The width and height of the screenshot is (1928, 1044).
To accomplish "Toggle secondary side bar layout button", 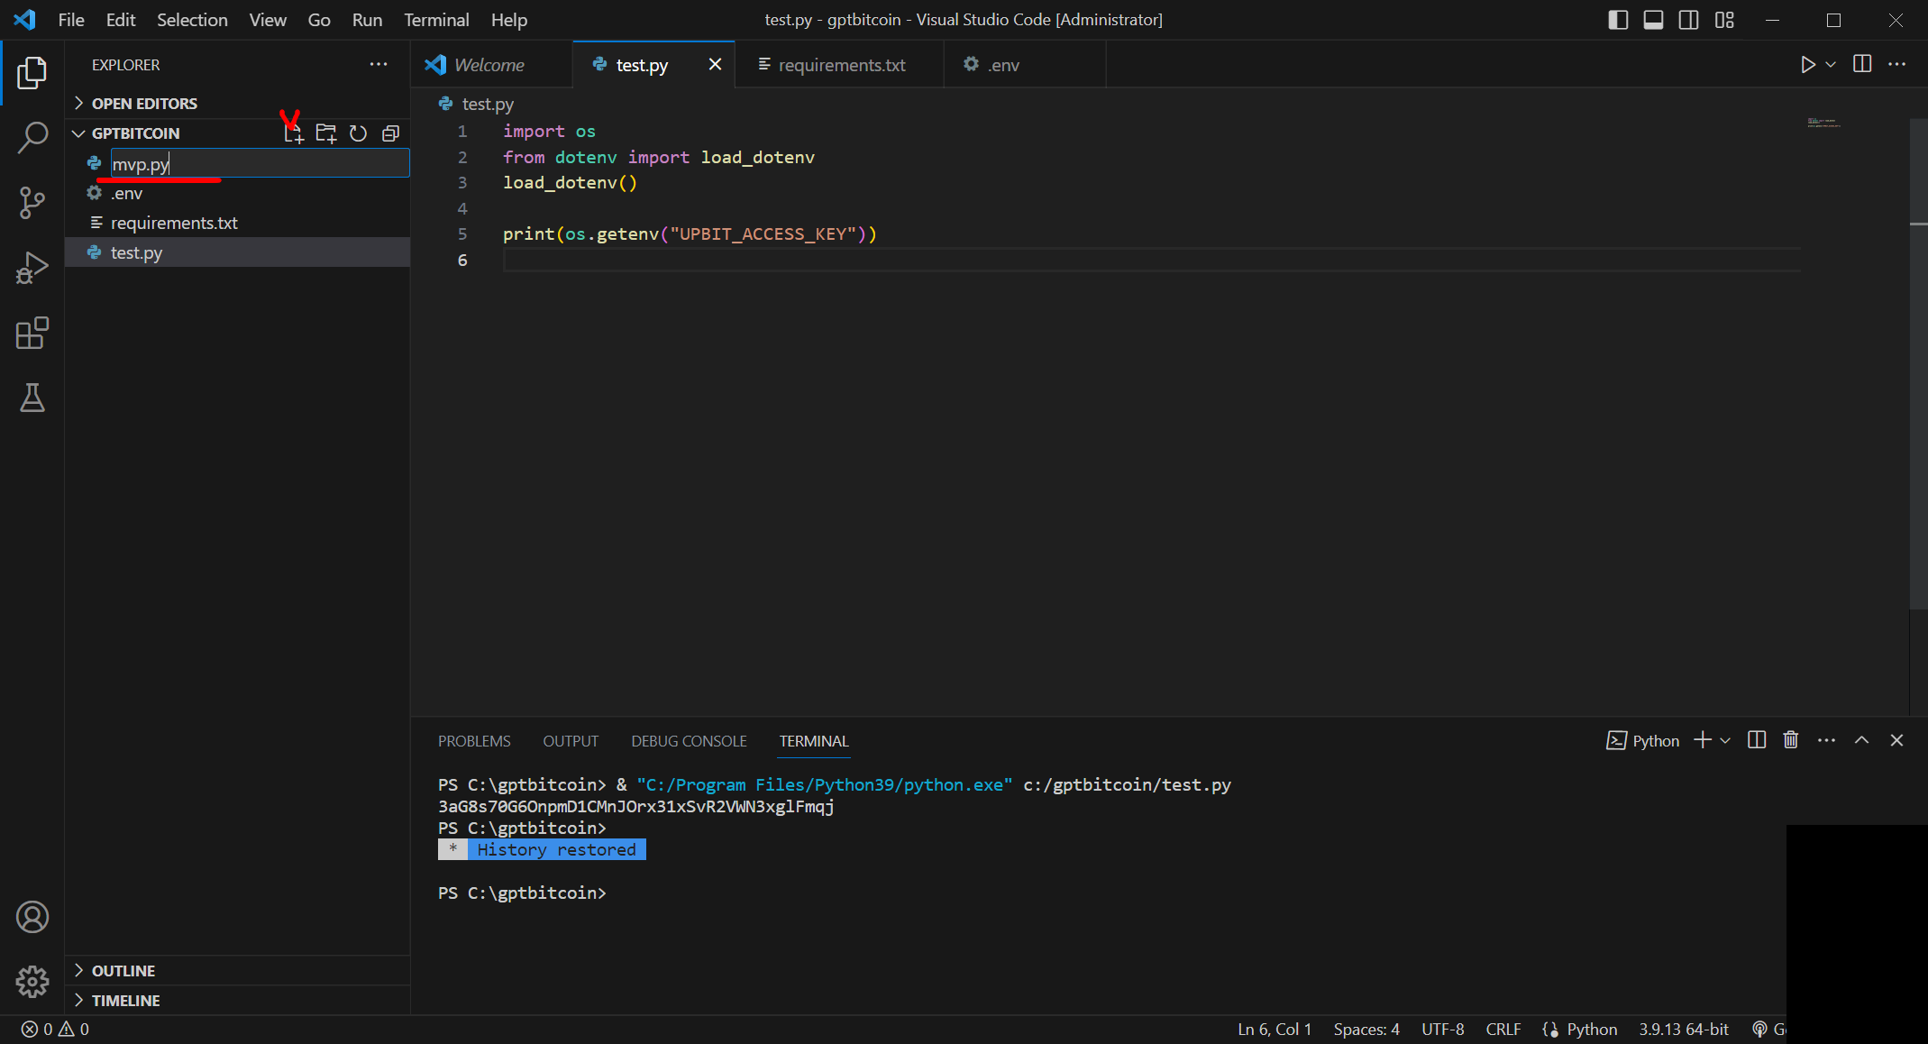I will [1688, 20].
